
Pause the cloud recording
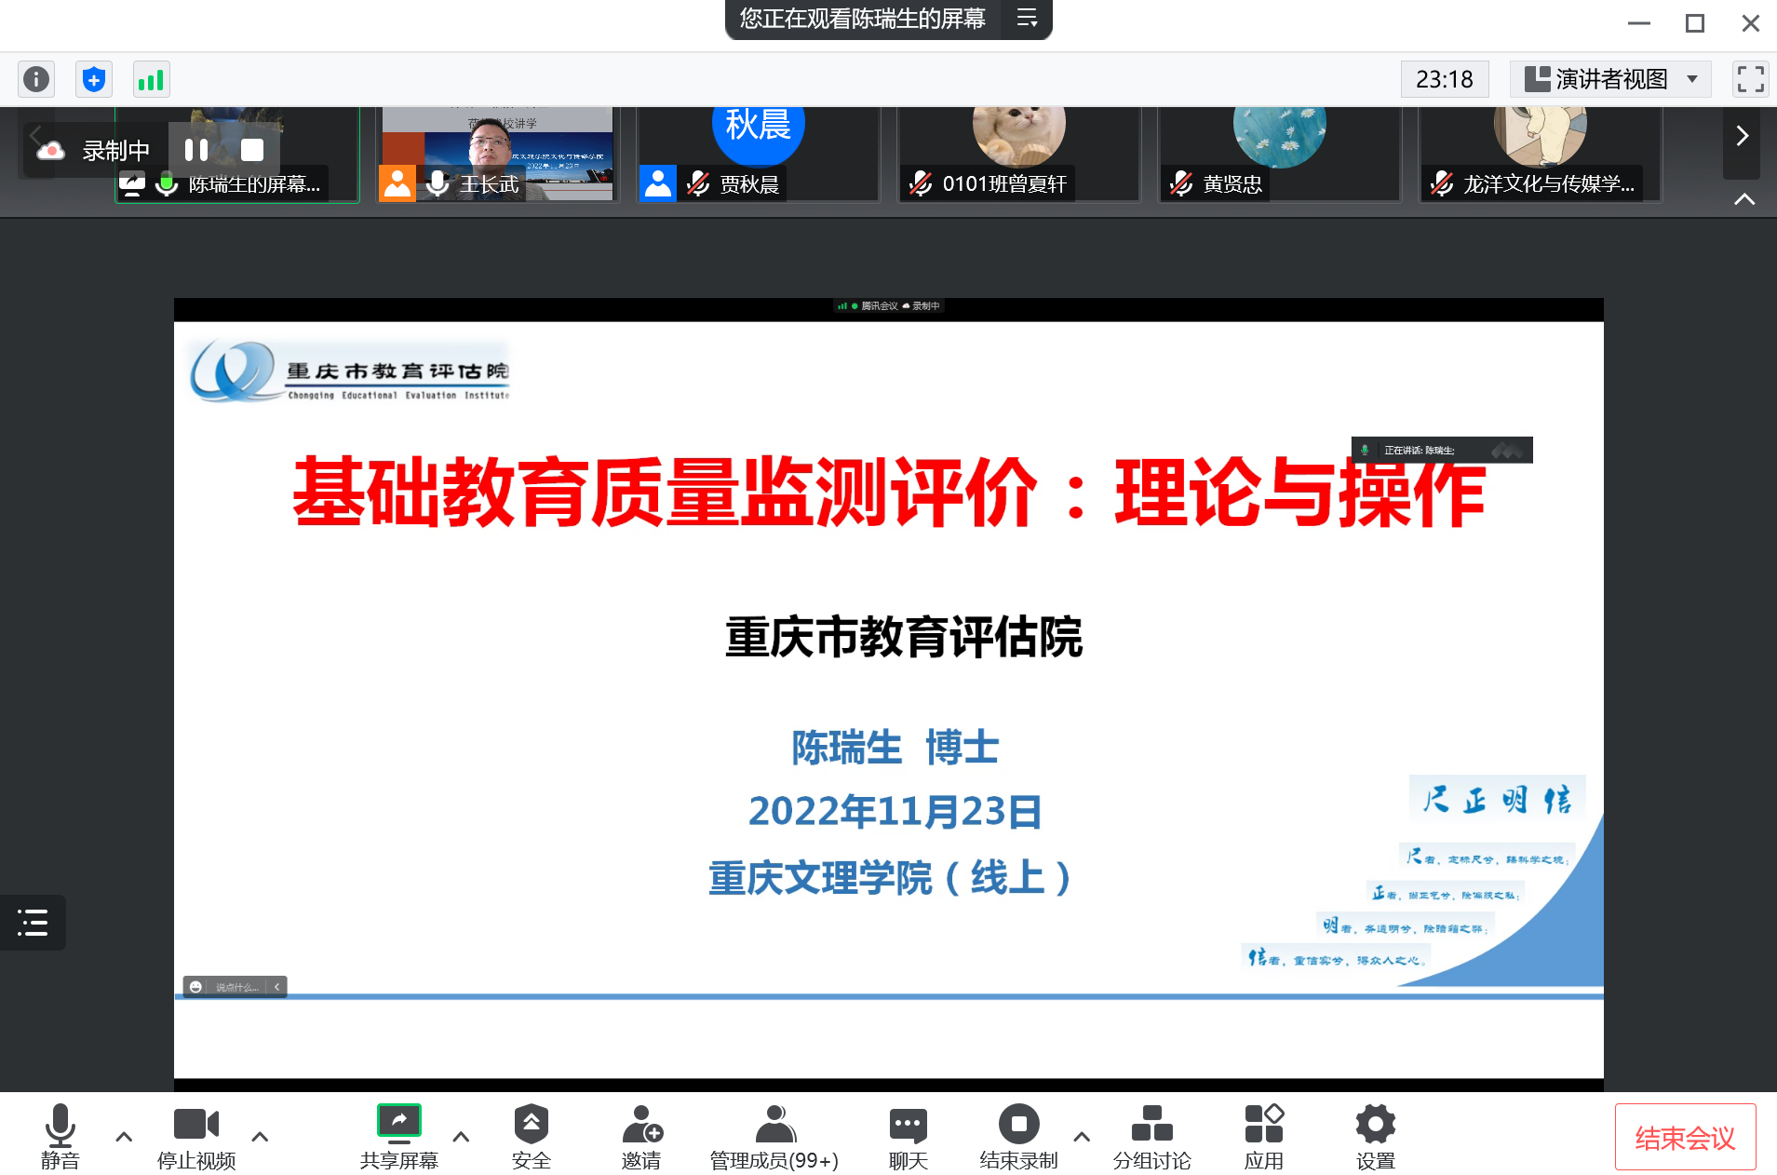click(x=196, y=149)
